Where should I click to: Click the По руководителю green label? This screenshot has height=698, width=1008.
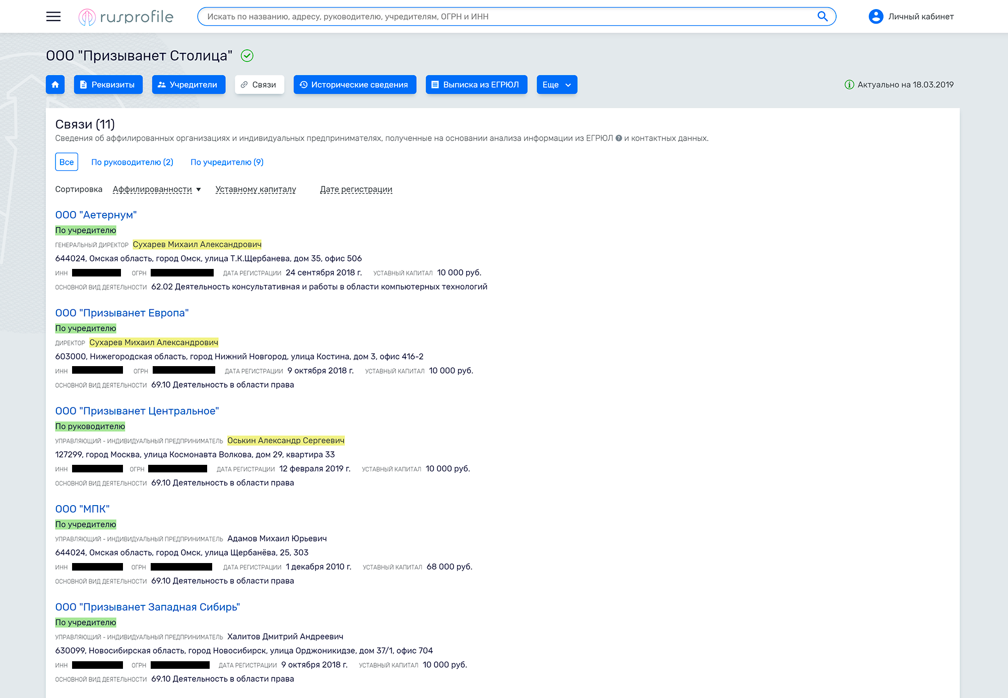tap(90, 426)
